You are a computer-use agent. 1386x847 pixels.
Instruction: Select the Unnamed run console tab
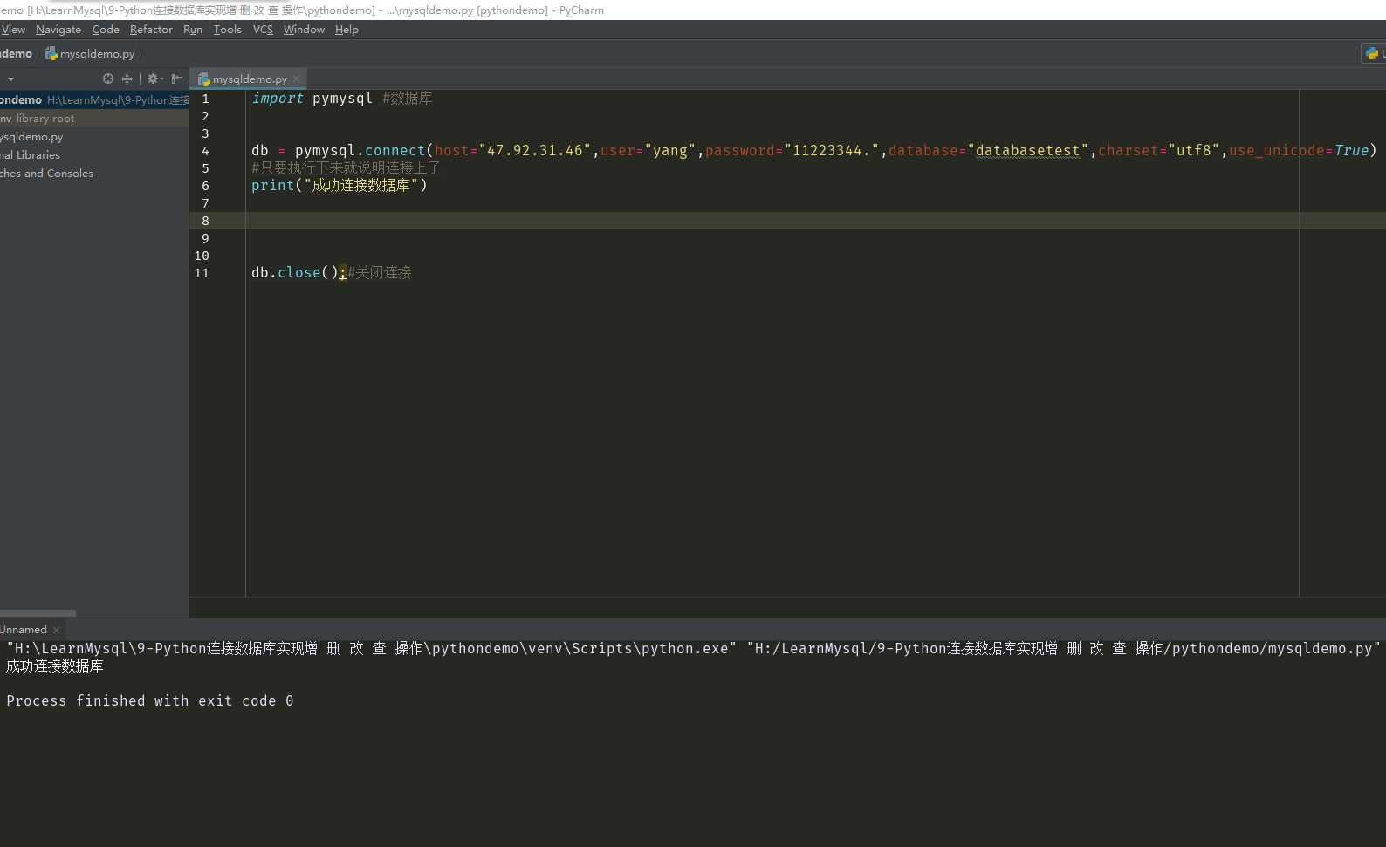click(24, 630)
